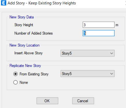
Task: Confirm with the OK button
Action: click(47, 101)
